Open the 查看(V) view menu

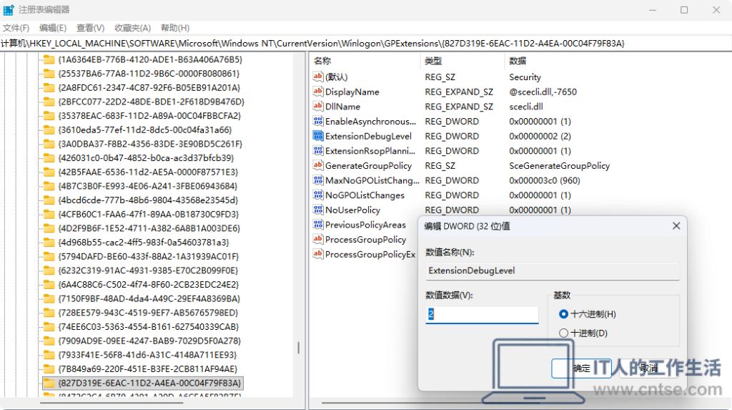90,28
